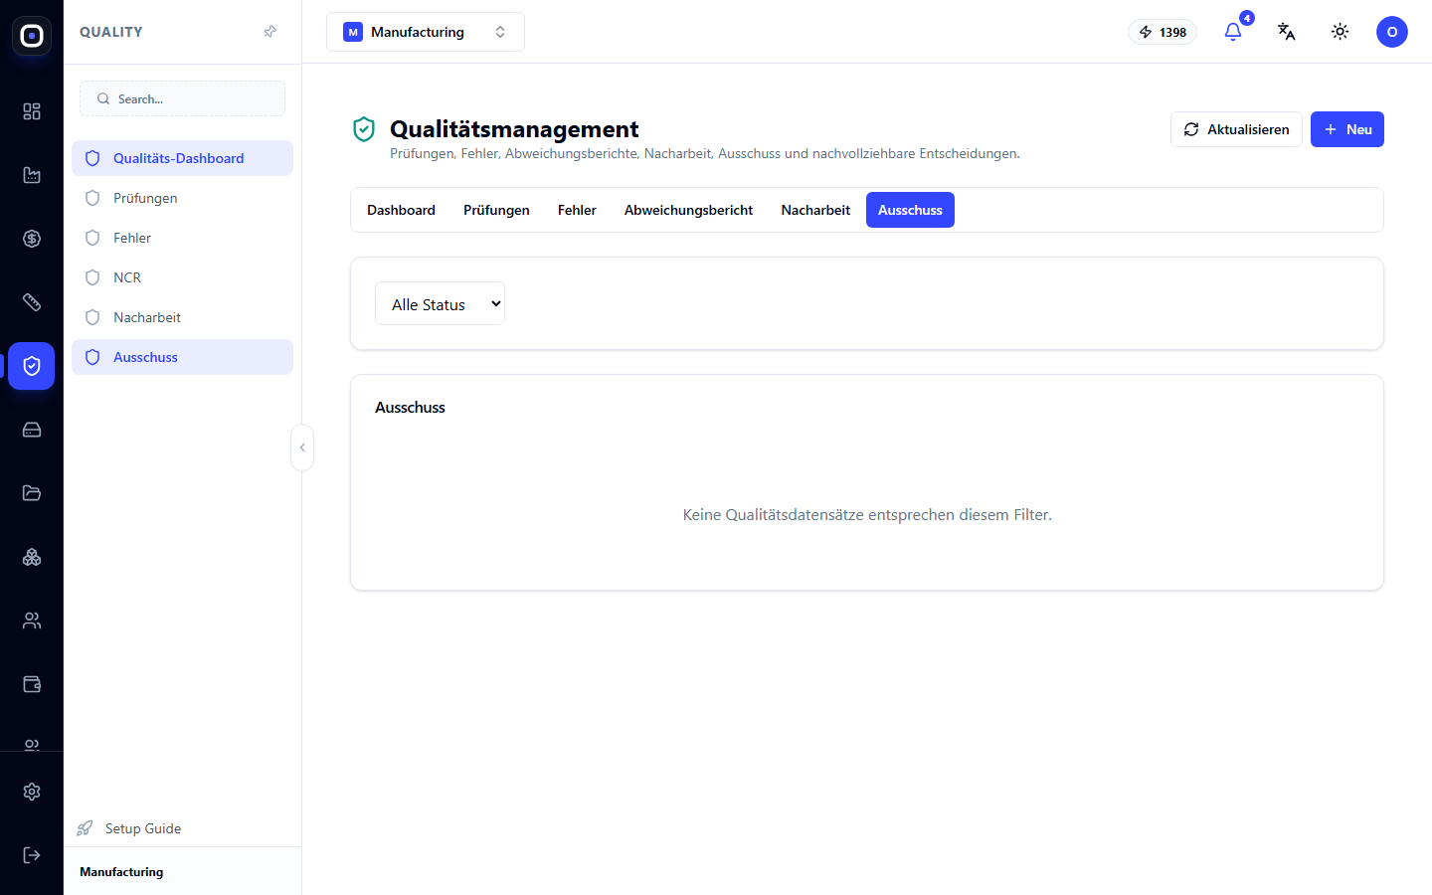Pin the Quality sidebar with pin icon
The width and height of the screenshot is (1432, 895).
269,32
